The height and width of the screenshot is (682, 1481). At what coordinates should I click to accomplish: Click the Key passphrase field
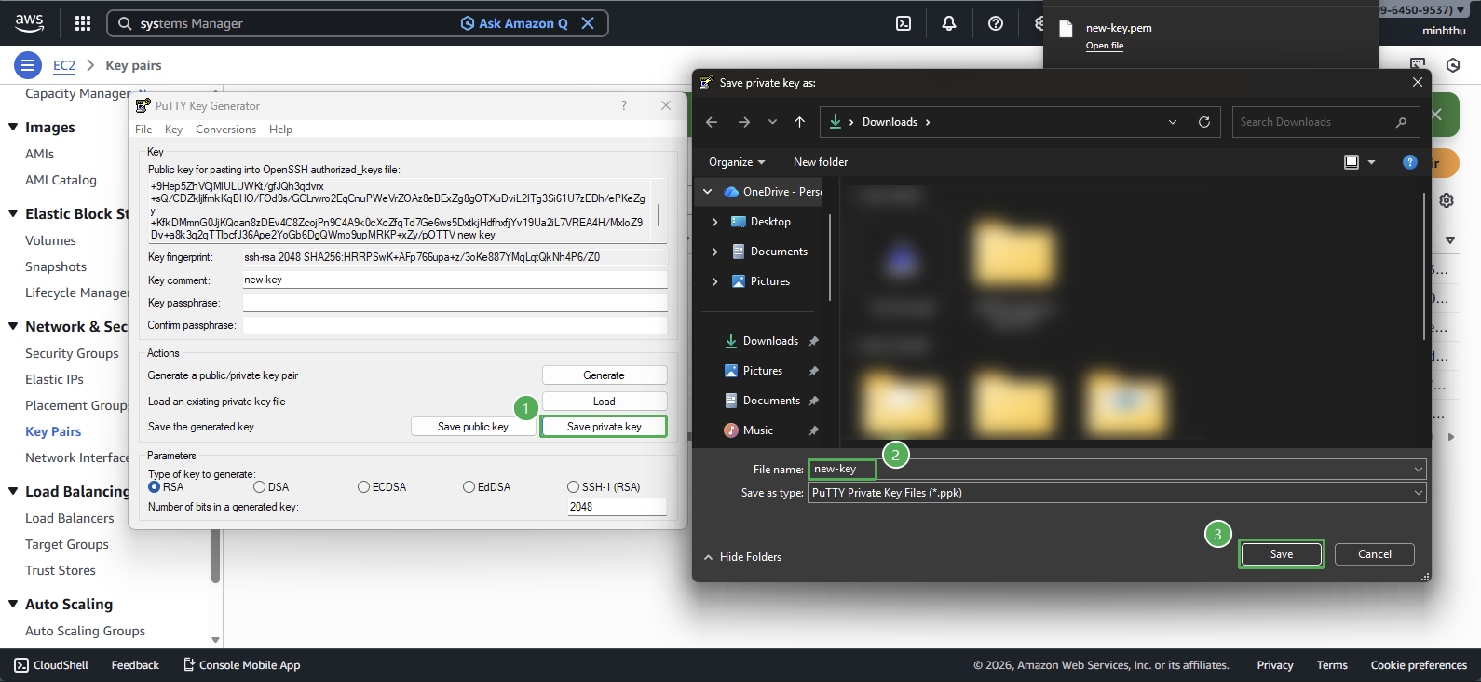(x=455, y=303)
